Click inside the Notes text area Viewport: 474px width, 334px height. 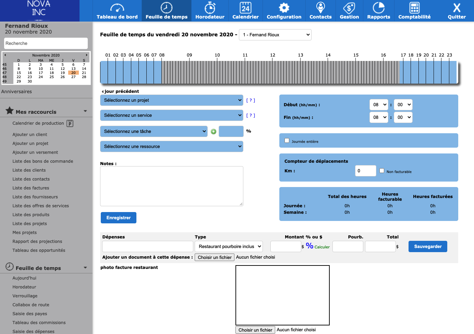tap(171, 186)
